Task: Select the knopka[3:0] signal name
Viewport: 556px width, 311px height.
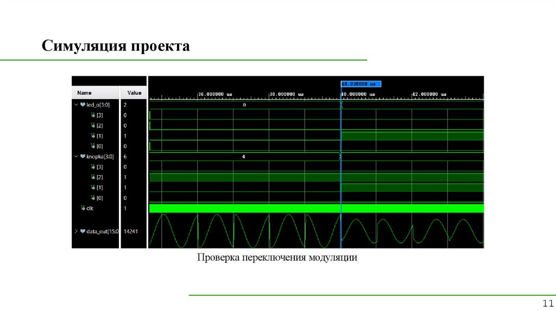Action: coord(100,157)
